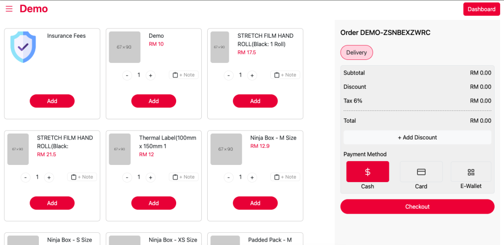Screen dimensions: 504x245
Task: Add a note to the Thermal Label item
Action: 184,177
